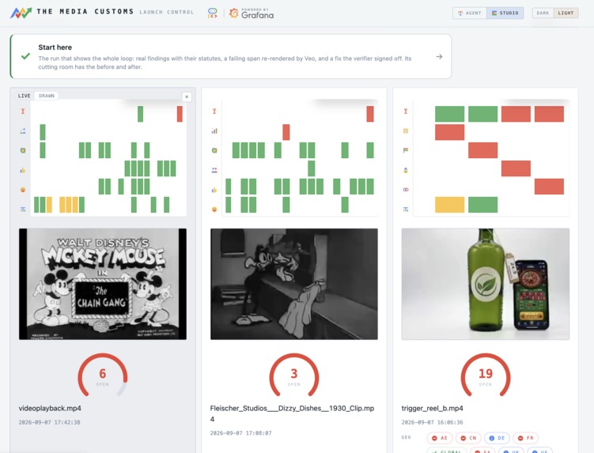
Task: Click the DE geo info chip
Action: tap(497, 438)
